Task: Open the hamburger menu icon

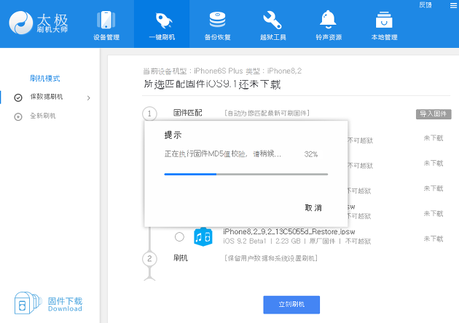Action: pyautogui.click(x=453, y=5)
